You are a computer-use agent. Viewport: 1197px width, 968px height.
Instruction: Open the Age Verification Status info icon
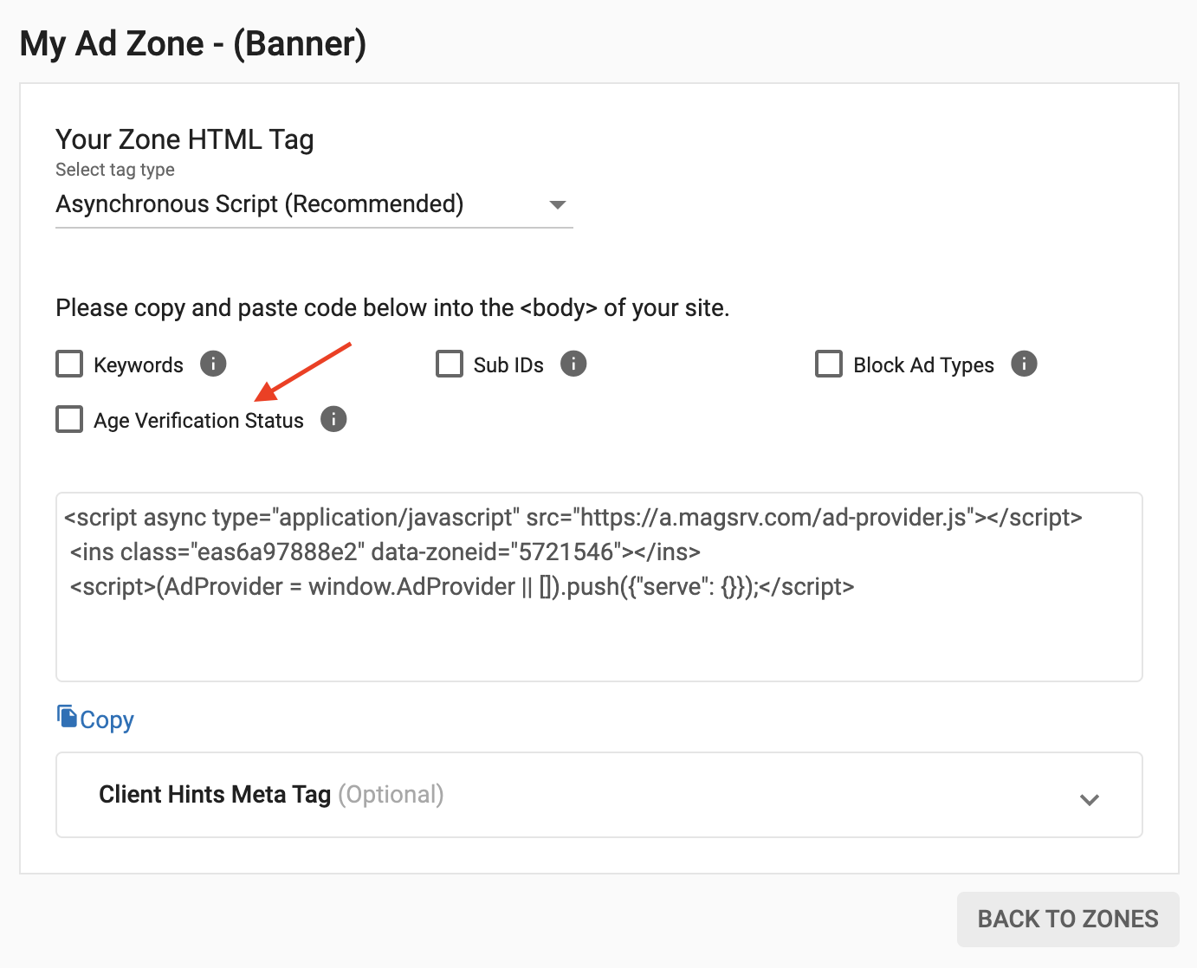click(x=333, y=419)
